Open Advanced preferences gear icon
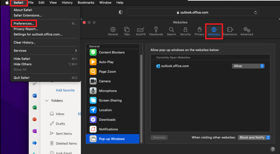The height and width of the screenshot is (154, 280). coord(246,31)
